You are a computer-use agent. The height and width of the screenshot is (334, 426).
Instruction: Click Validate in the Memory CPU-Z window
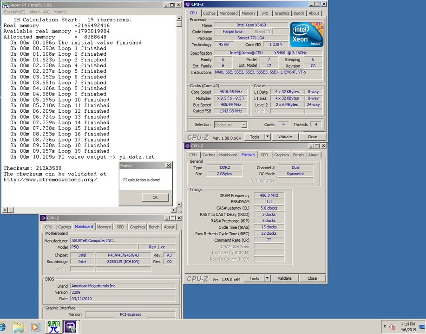click(x=285, y=278)
